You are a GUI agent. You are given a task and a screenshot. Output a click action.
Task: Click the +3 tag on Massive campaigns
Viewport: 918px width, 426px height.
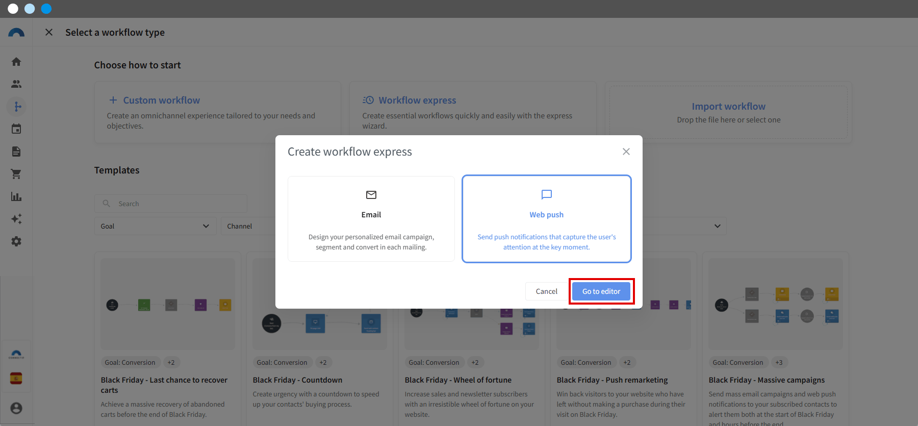pos(779,363)
